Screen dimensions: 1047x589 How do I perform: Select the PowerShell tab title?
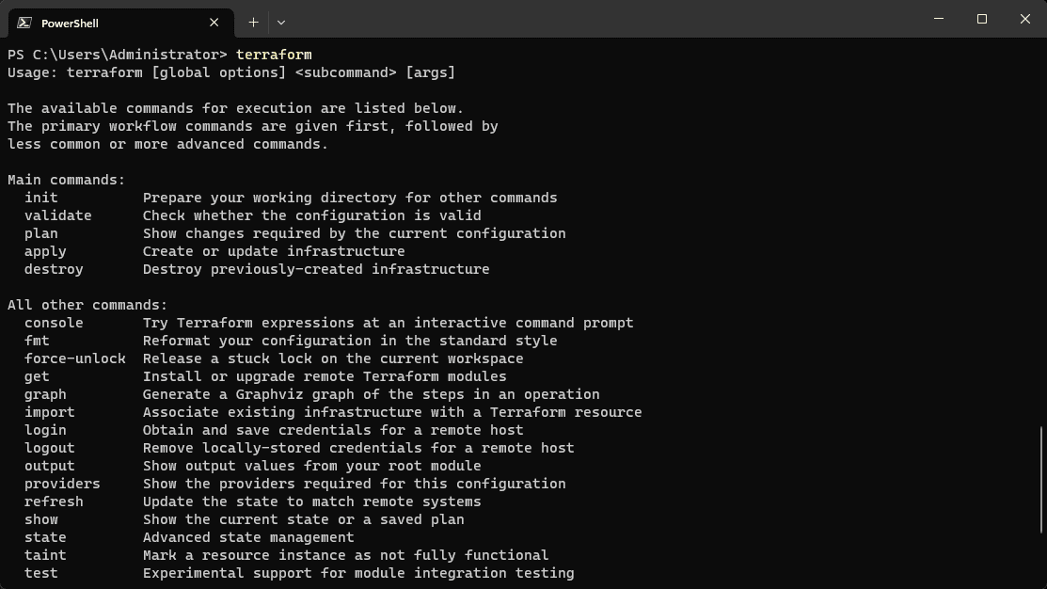click(70, 23)
